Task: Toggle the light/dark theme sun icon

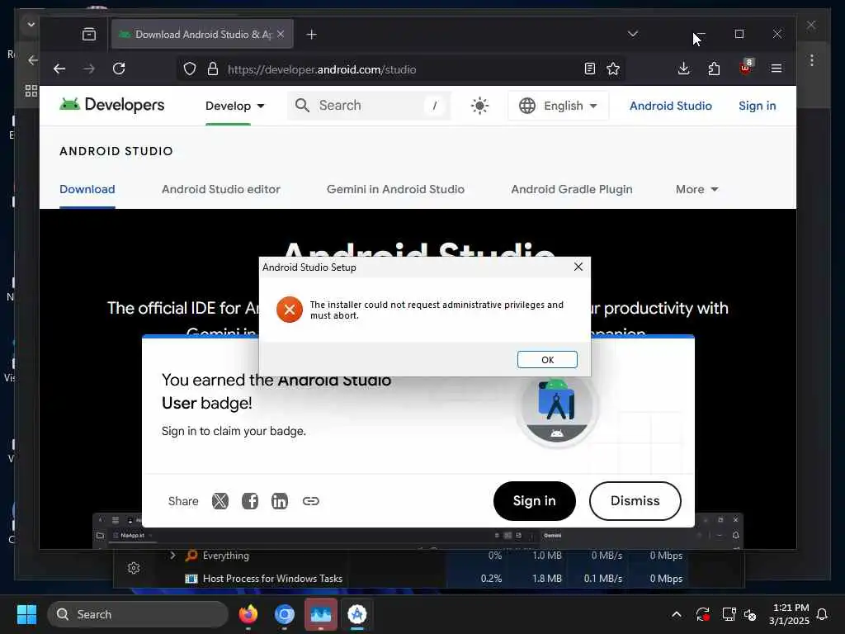Action: 479,106
